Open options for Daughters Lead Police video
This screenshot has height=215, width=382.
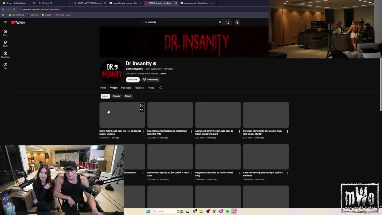click(239, 173)
